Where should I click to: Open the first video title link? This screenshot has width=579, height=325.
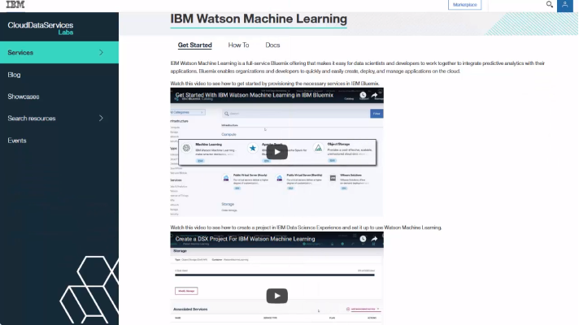pos(254,95)
